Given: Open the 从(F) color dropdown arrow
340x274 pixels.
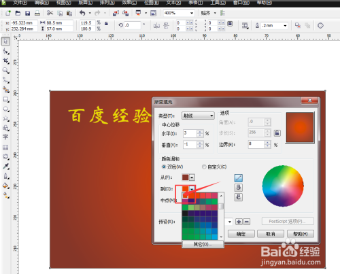Looking at the screenshot, I should pos(192,177).
